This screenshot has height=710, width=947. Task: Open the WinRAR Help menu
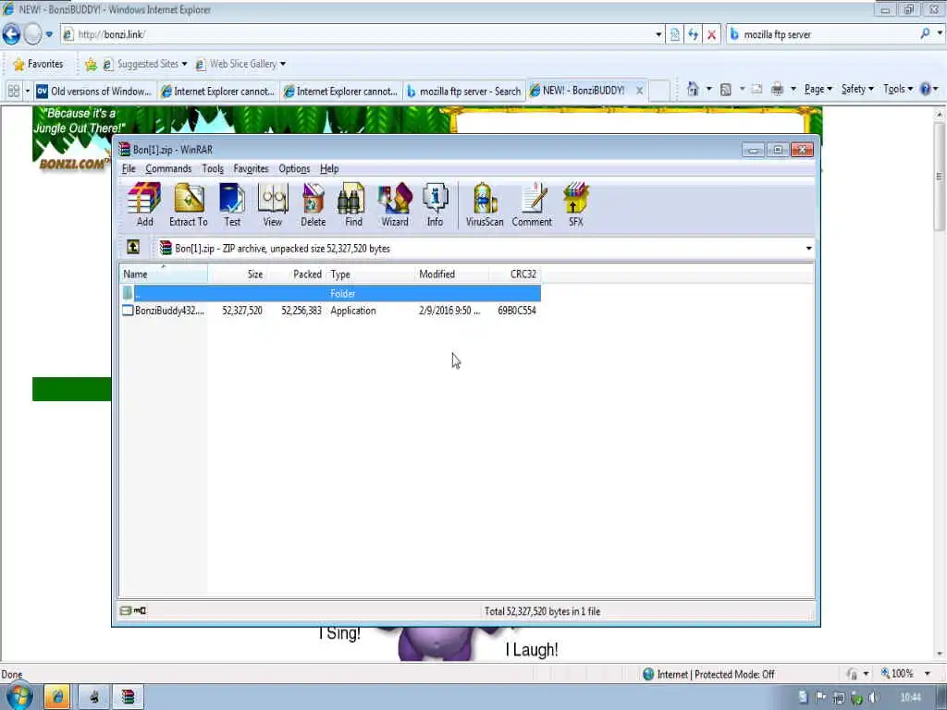click(329, 168)
